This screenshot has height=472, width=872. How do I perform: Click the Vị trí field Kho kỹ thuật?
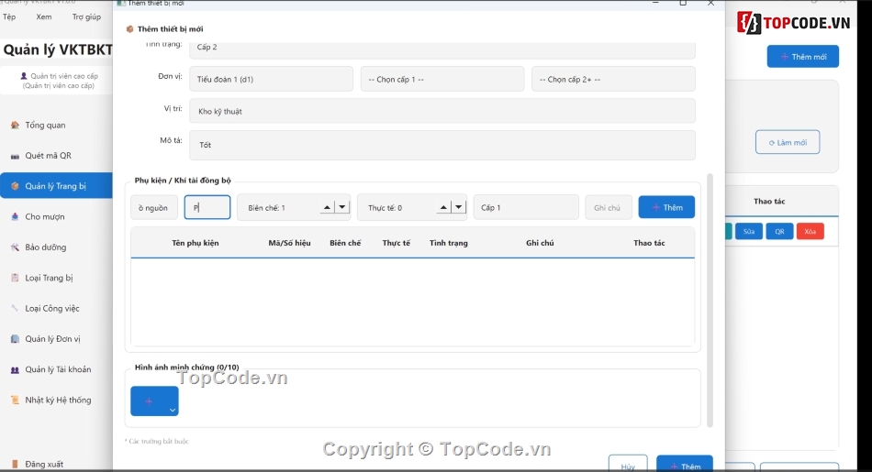click(442, 111)
